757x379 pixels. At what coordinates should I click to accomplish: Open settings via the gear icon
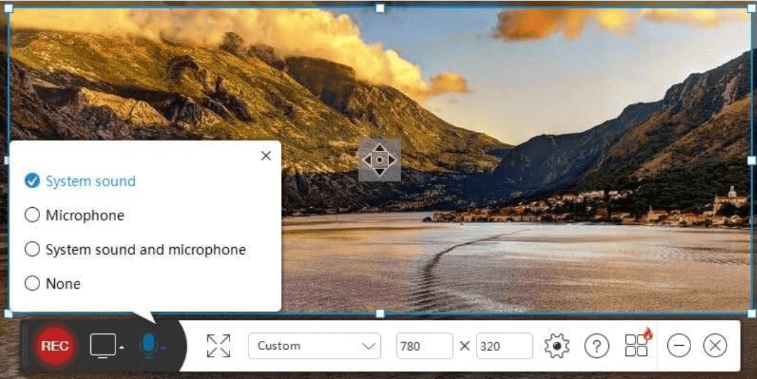click(x=557, y=346)
